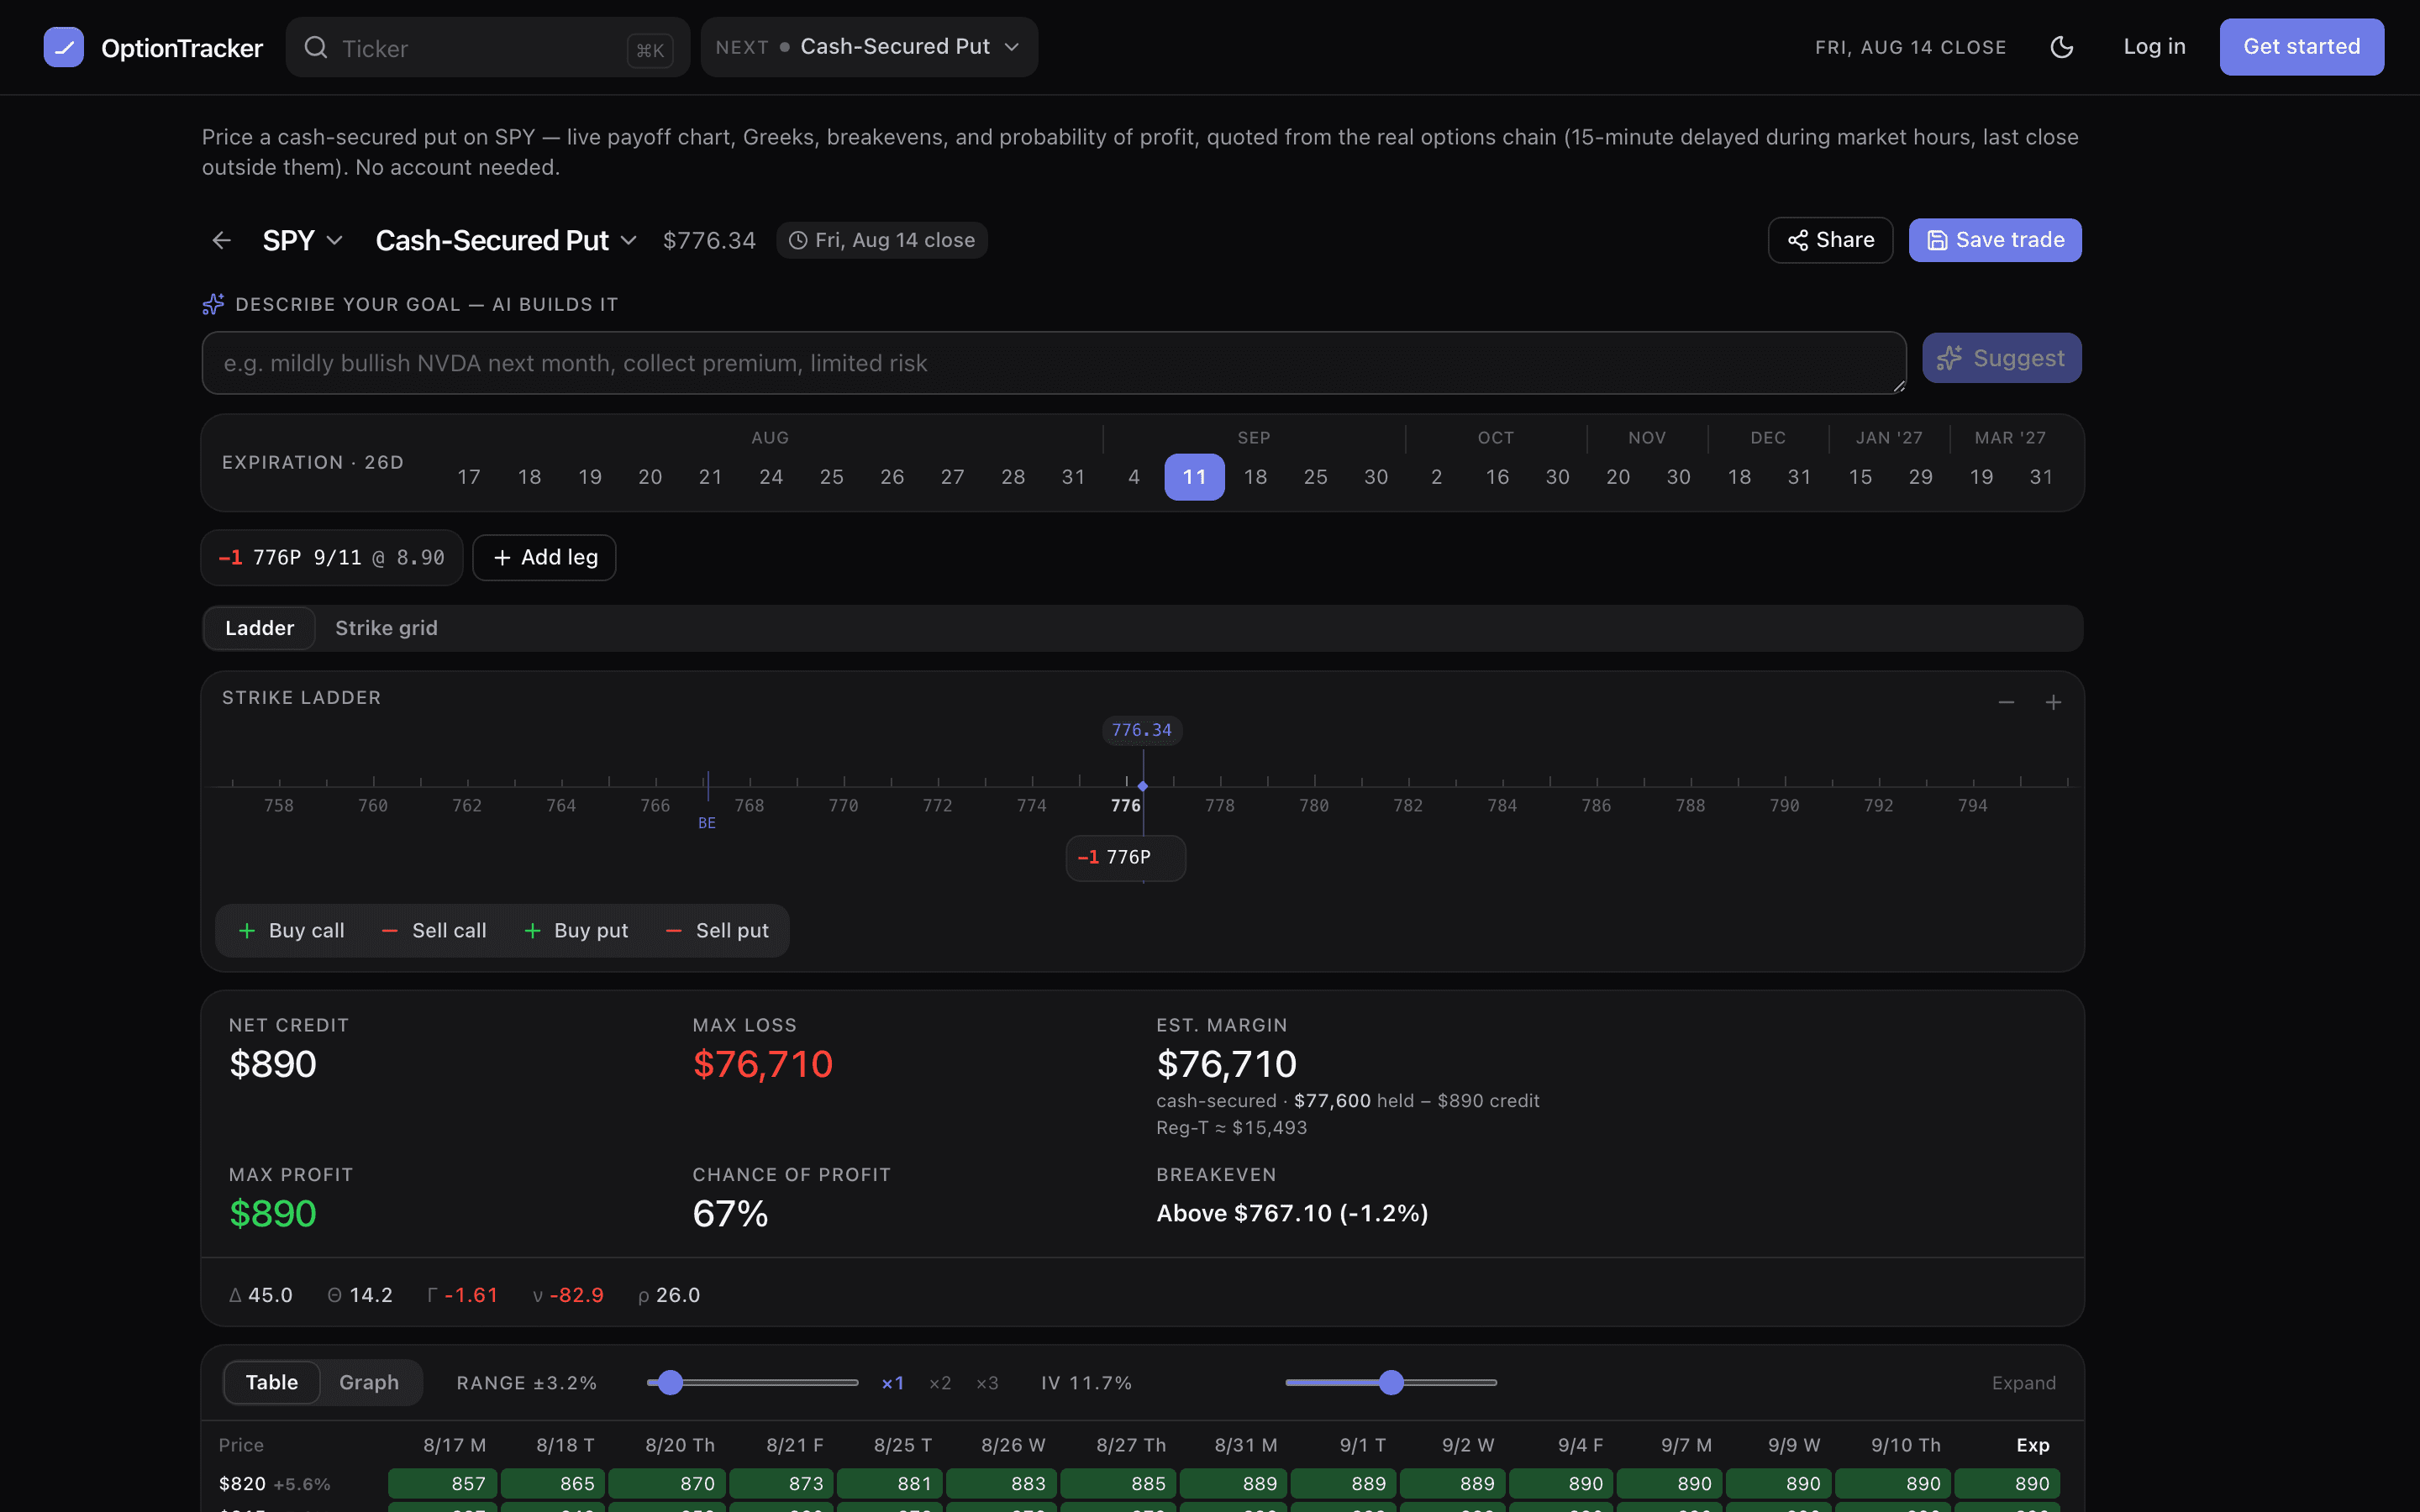Click the search magnifier icon
Viewport: 2420px width, 1512px height.
[316, 47]
